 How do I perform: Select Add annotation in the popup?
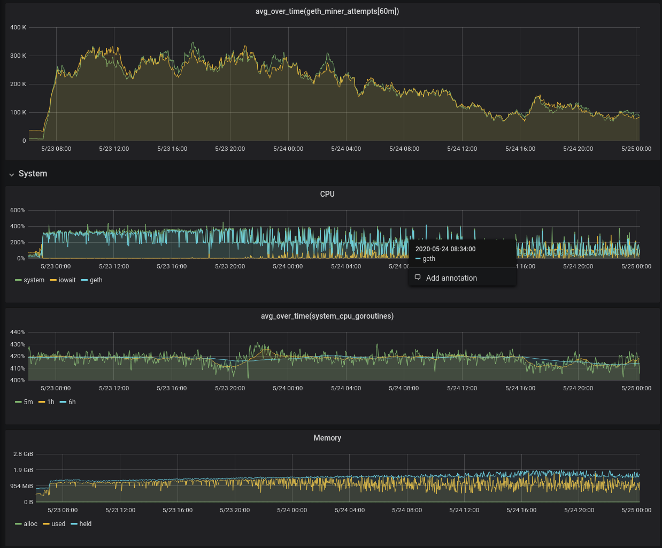click(451, 278)
